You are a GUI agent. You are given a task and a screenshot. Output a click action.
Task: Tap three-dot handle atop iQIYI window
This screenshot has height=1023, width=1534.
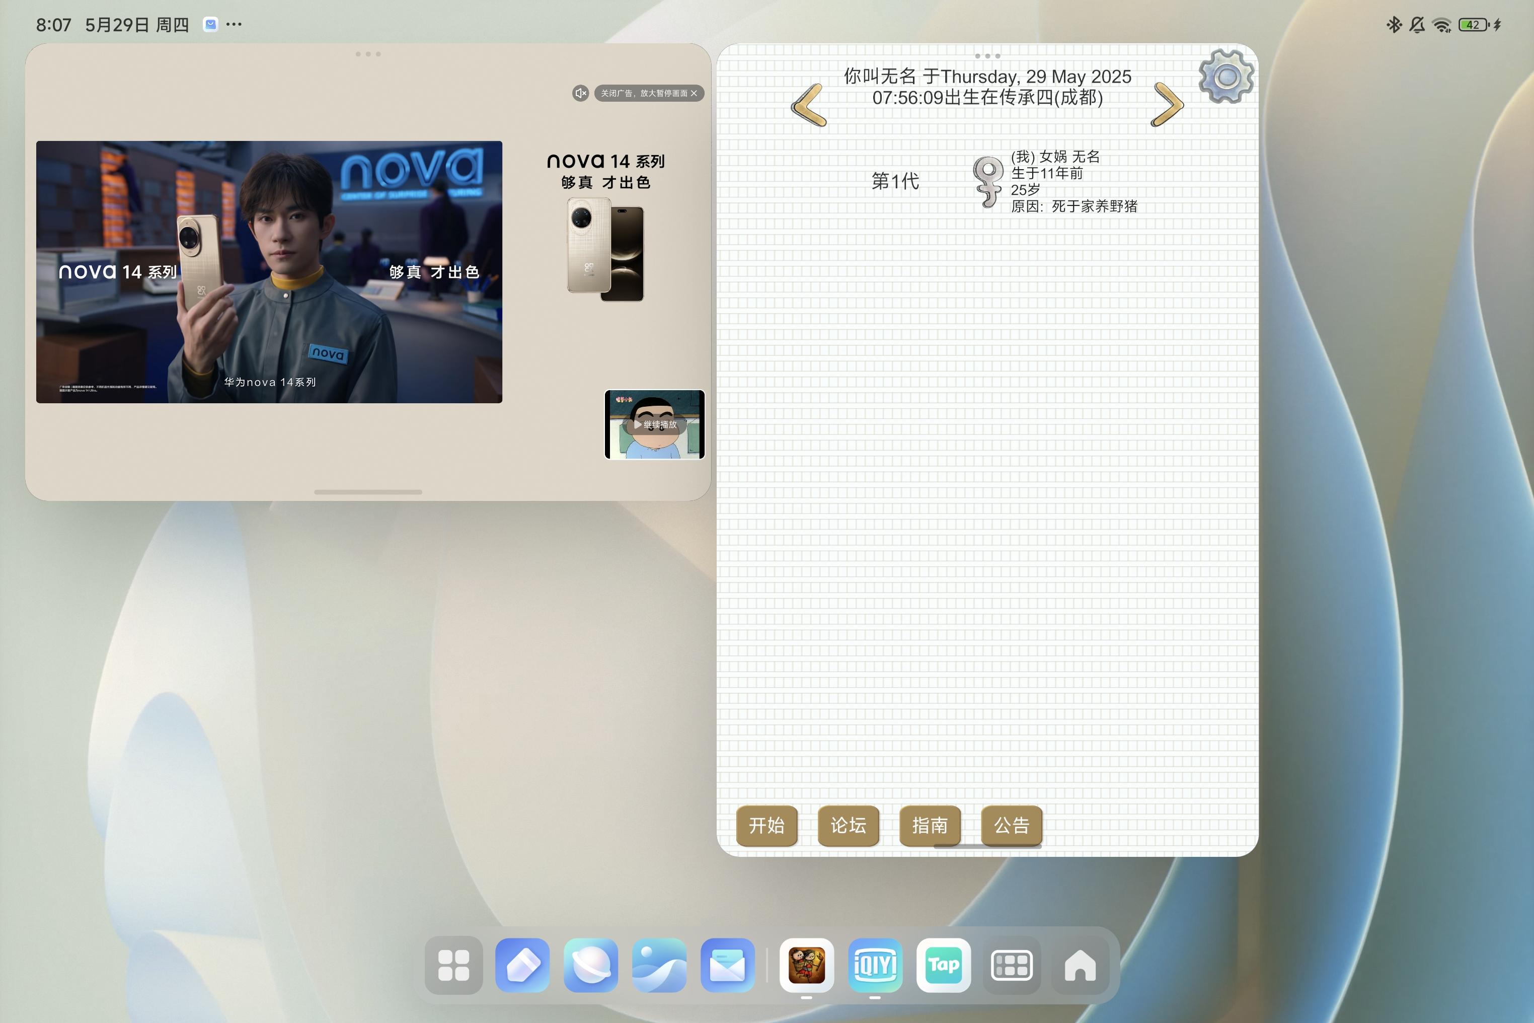tap(368, 54)
